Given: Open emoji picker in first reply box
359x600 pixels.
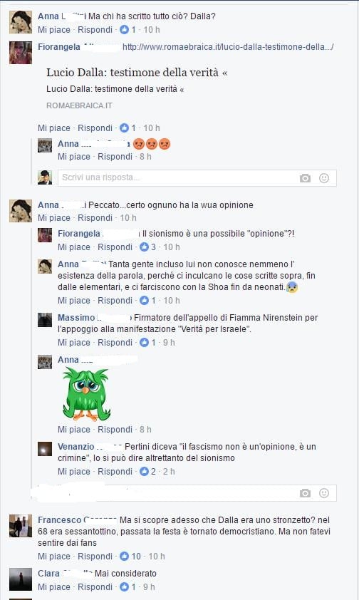Looking at the screenshot, I should [x=324, y=178].
